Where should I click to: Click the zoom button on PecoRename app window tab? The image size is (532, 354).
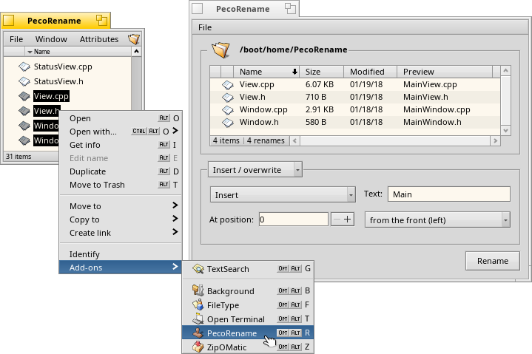[x=290, y=8]
